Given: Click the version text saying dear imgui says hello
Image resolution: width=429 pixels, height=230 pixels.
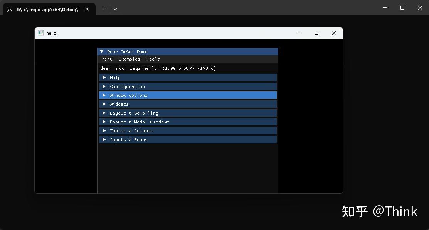Looking at the screenshot, I should [158, 68].
